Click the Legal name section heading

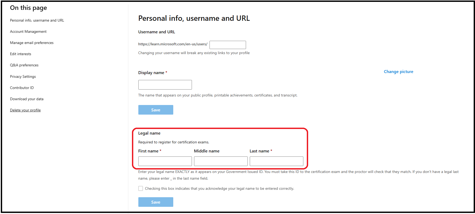(149, 133)
